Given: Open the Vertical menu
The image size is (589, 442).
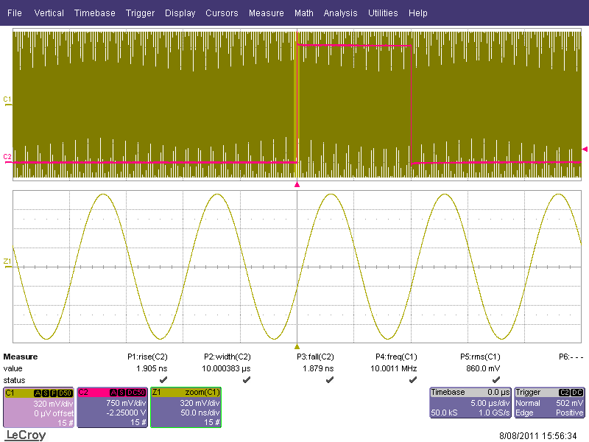Looking at the screenshot, I should click(49, 13).
